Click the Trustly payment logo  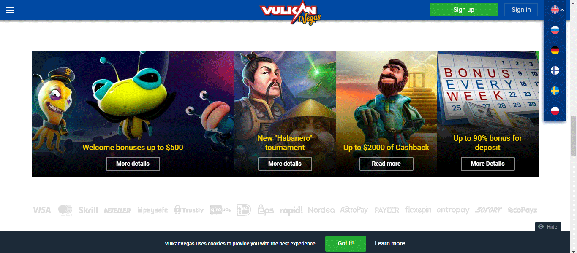pos(188,210)
